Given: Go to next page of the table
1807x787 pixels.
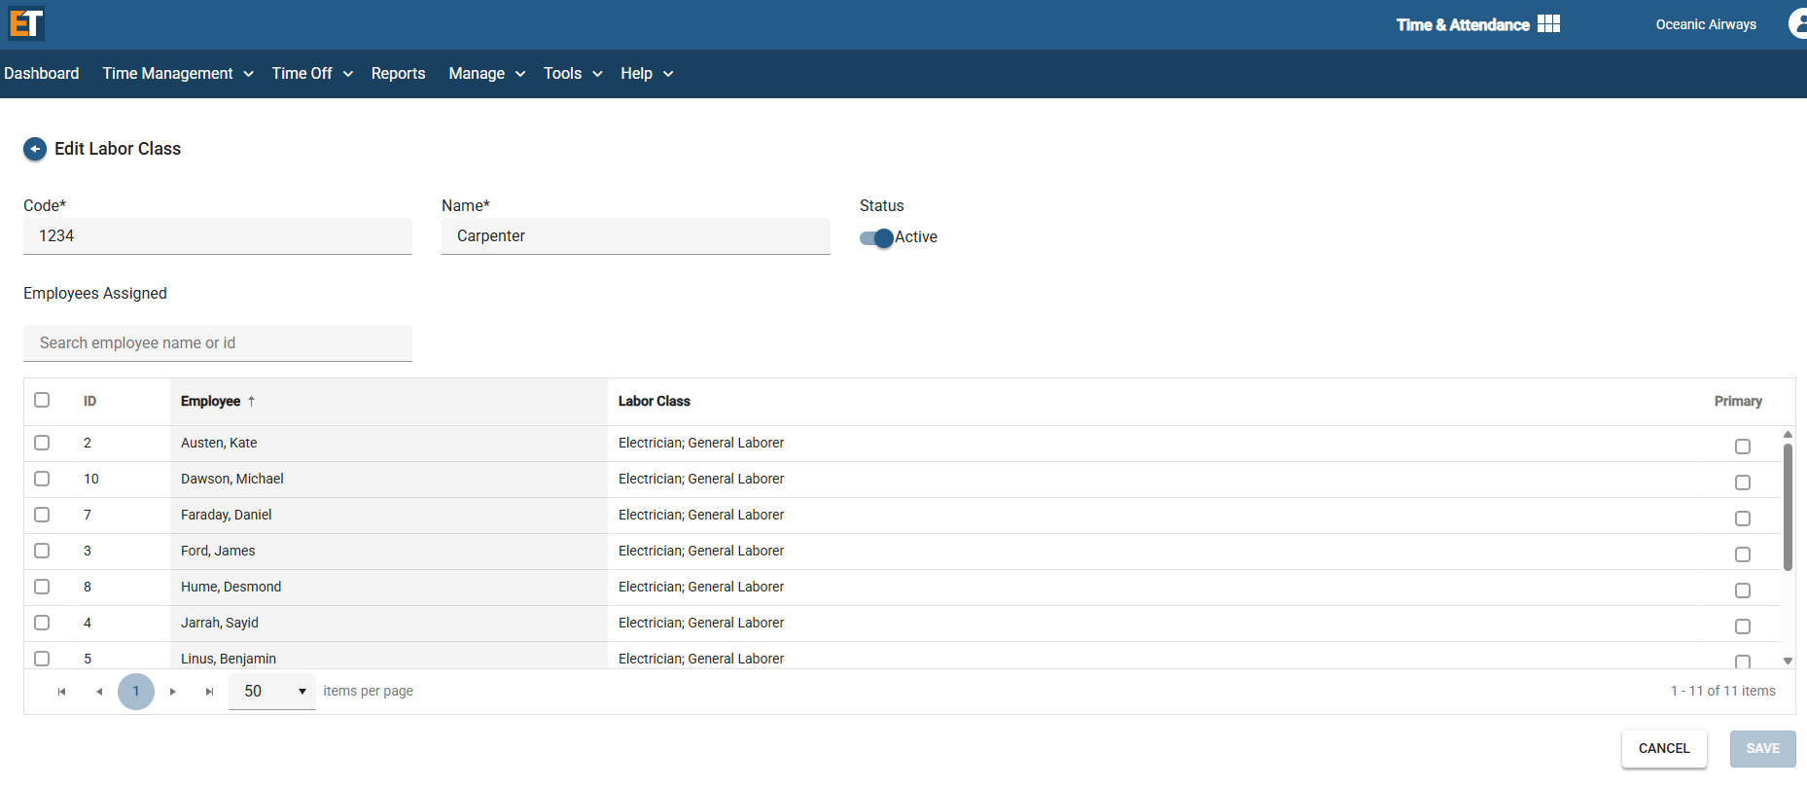Looking at the screenshot, I should tap(173, 692).
